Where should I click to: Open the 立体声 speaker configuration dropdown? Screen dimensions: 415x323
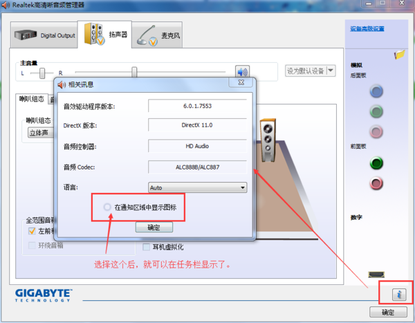coord(40,133)
